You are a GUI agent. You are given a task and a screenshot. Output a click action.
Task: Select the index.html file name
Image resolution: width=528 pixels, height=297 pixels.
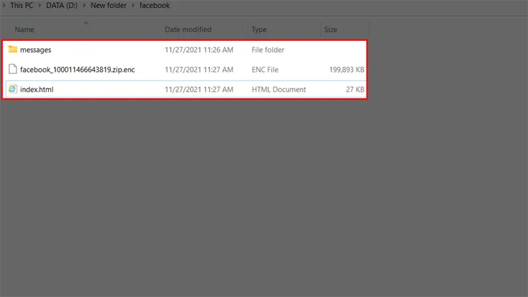(36, 89)
